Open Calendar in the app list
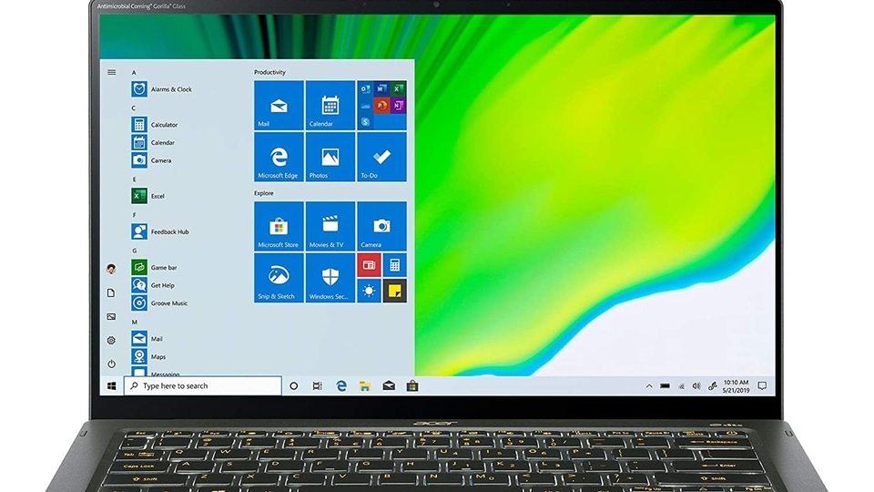Image resolution: width=874 pixels, height=492 pixels. (153, 143)
